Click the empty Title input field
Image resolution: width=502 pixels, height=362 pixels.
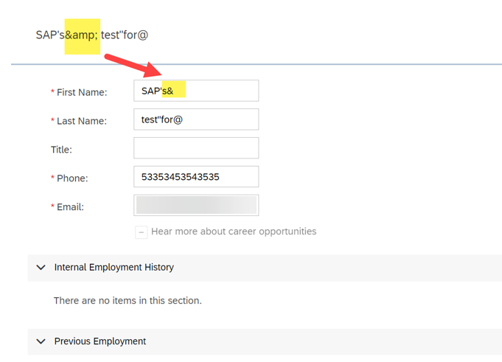(196, 148)
